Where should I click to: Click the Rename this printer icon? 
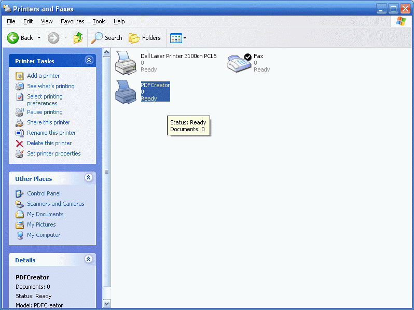click(x=20, y=133)
